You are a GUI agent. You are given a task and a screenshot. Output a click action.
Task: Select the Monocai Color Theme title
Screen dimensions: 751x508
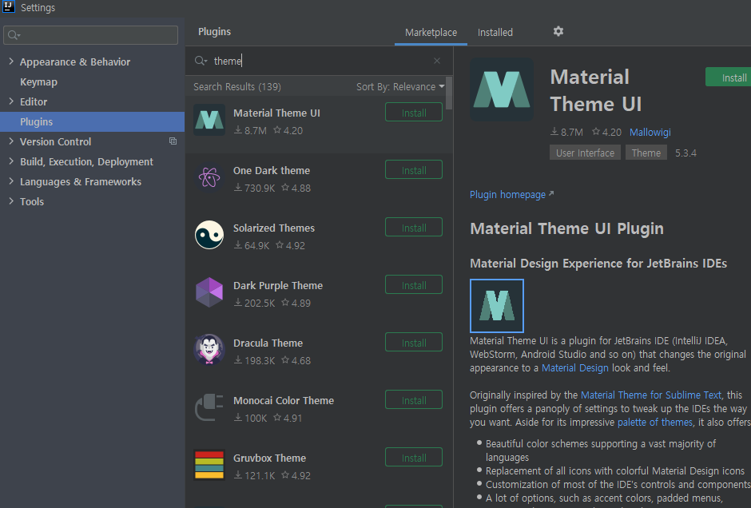pyautogui.click(x=284, y=400)
